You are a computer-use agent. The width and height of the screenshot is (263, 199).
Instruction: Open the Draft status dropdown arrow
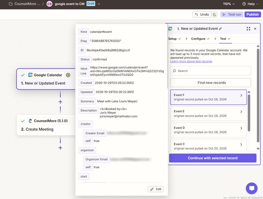tap(99, 4)
